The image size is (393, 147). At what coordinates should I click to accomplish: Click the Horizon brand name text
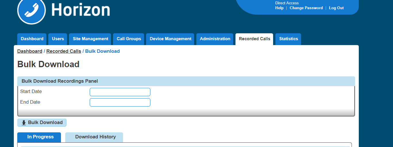click(x=80, y=10)
